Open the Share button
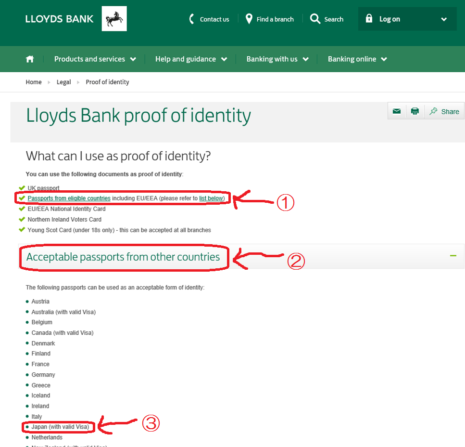 444,111
